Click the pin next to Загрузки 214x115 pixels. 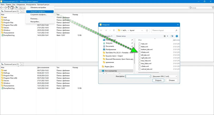(132, 43)
